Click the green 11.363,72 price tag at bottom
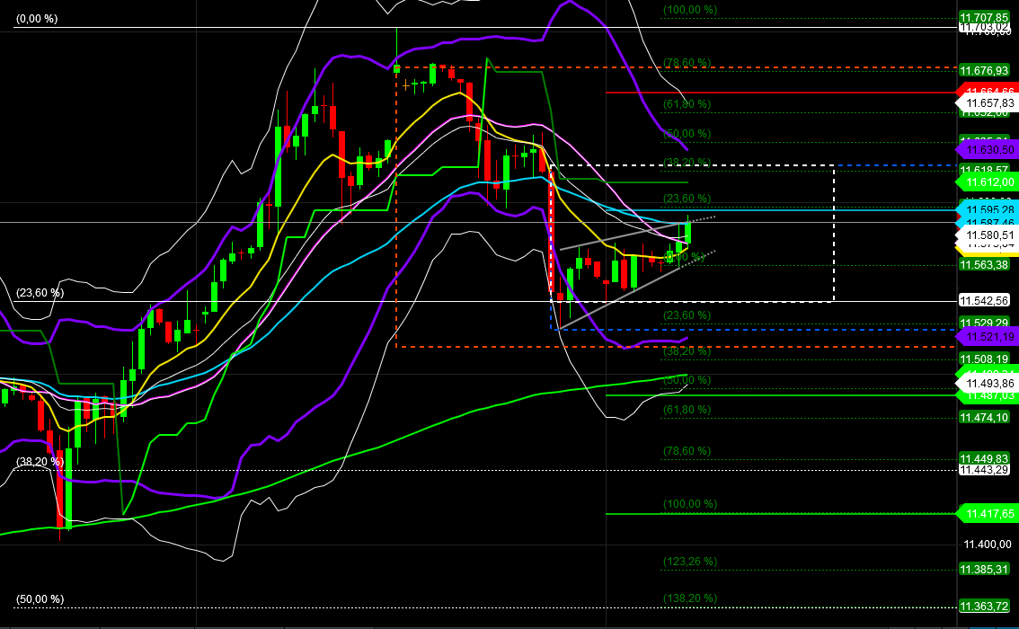The image size is (1019, 629). [x=986, y=605]
